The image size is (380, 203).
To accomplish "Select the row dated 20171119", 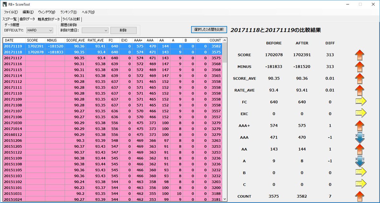I will pos(112,46).
